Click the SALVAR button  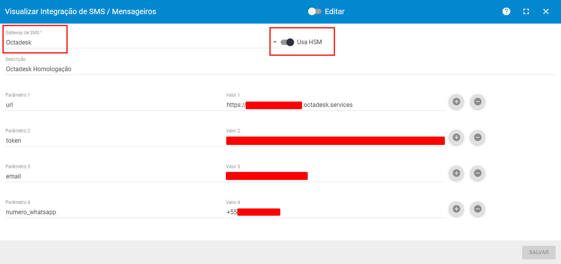click(539, 253)
